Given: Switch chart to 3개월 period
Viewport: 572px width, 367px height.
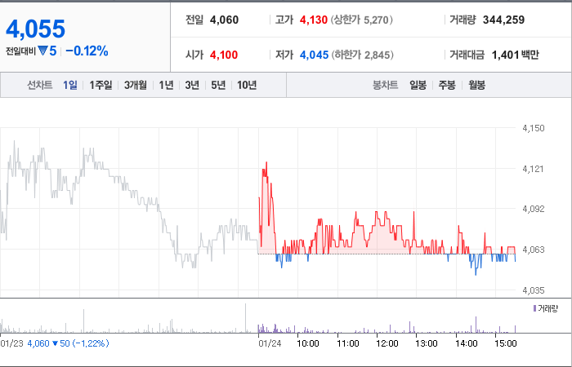Looking at the screenshot, I should (x=136, y=85).
